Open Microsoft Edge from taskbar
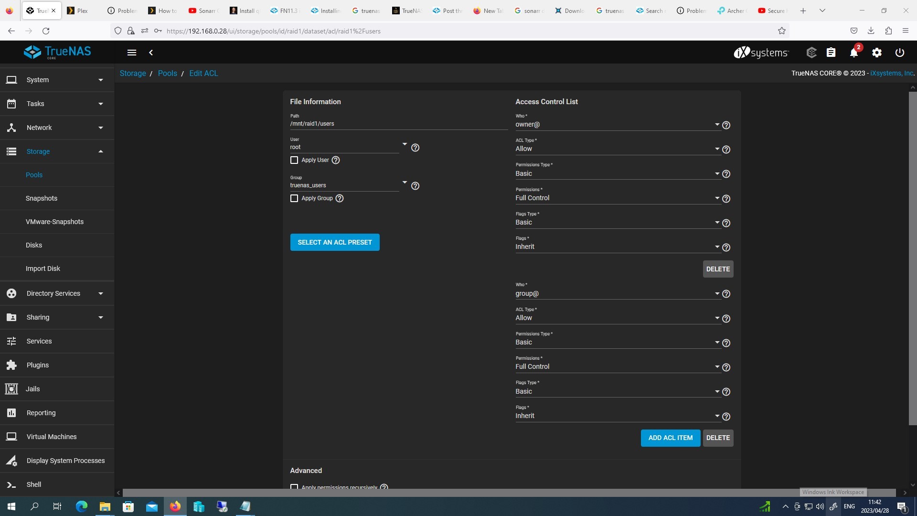 point(82,506)
